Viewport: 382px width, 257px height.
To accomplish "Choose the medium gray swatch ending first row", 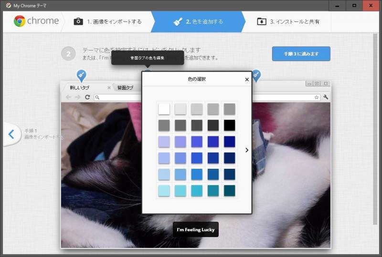I will pyautogui.click(x=230, y=109).
